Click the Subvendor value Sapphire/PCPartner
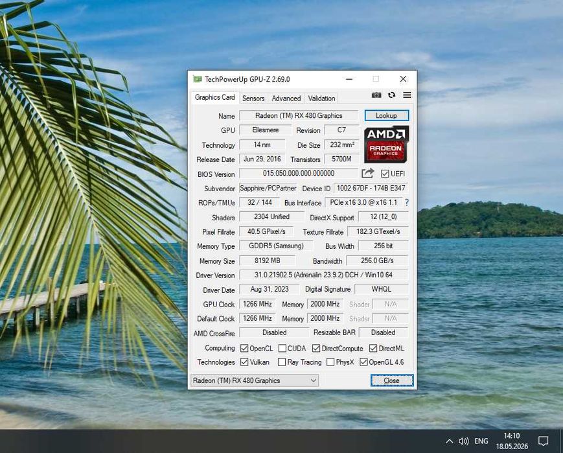 [268, 188]
